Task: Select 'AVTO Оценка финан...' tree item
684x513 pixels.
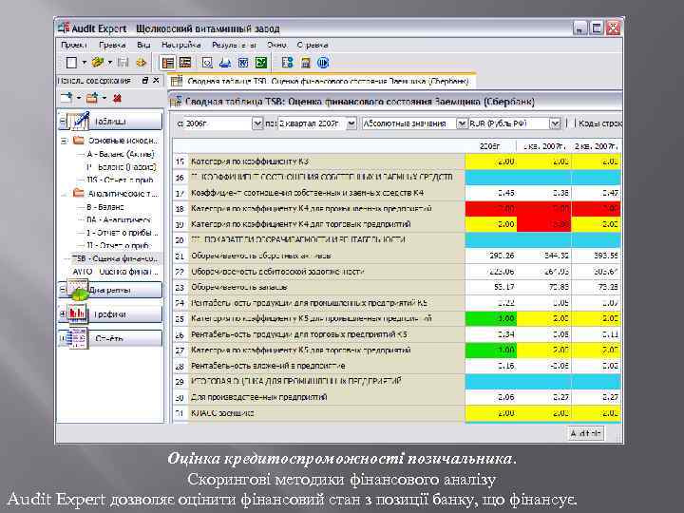Action: point(116,272)
